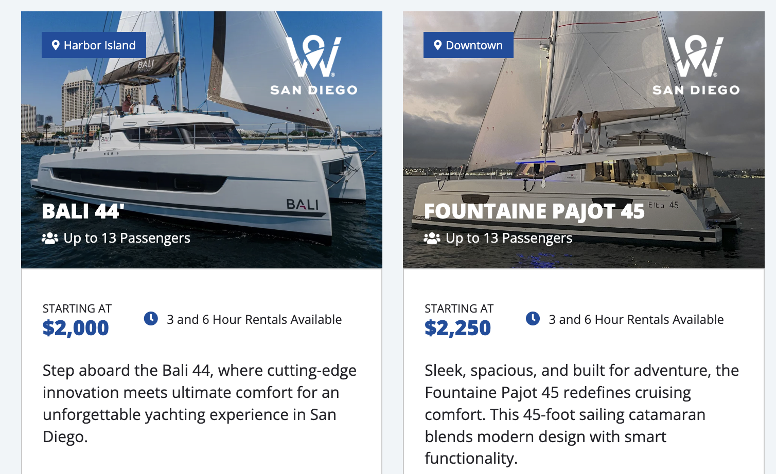Click the Bali 44 description paragraph
This screenshot has width=776, height=474.
pyautogui.click(x=199, y=403)
